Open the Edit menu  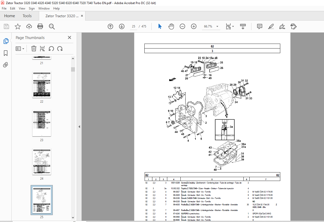pyautogui.click(x=13, y=8)
